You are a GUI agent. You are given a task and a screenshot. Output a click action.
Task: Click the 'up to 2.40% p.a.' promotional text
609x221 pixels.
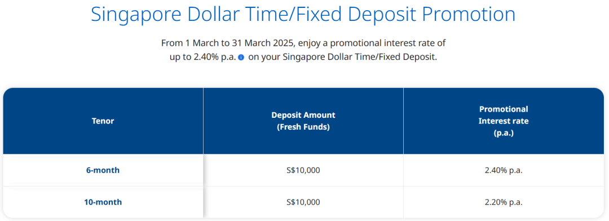(203, 58)
